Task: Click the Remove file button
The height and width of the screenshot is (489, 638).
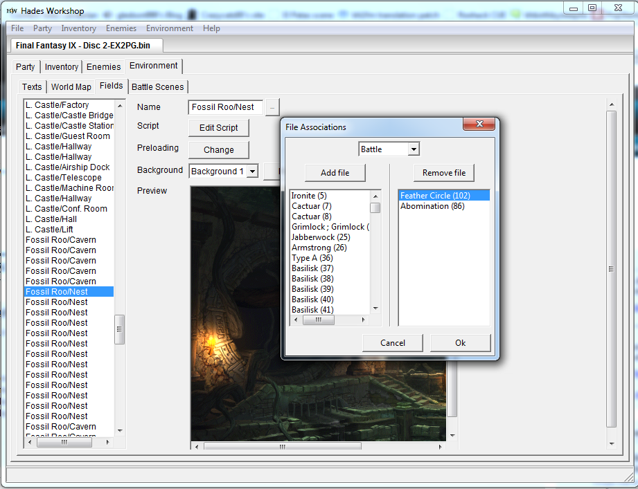Action: click(444, 173)
